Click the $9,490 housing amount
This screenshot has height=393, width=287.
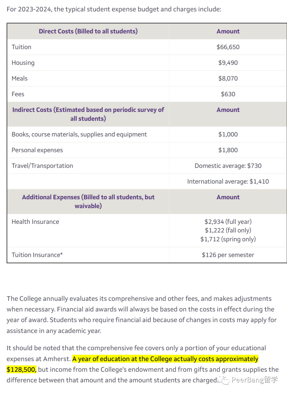[228, 63]
